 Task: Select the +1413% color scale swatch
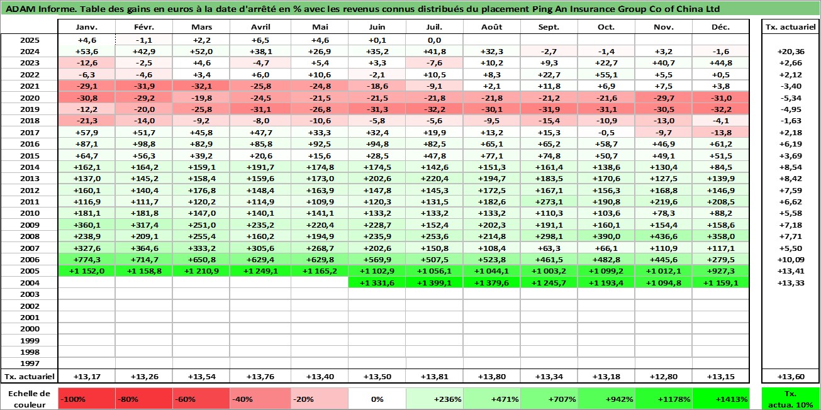pyautogui.click(x=721, y=399)
